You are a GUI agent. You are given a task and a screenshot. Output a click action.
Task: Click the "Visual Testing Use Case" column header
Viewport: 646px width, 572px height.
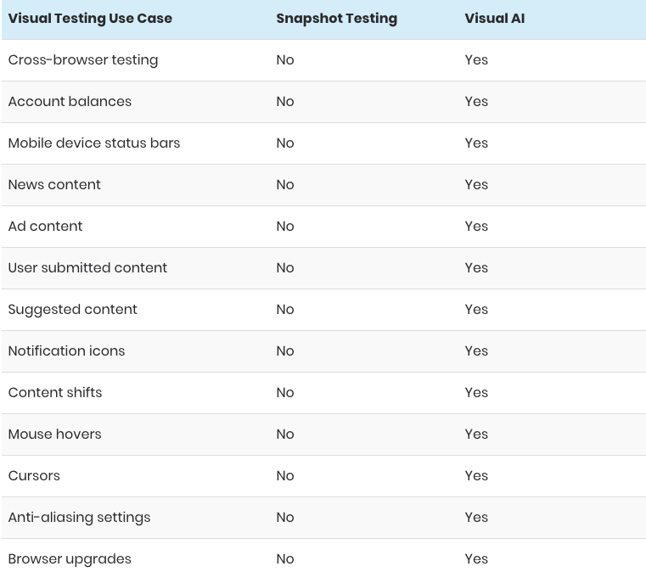click(90, 18)
